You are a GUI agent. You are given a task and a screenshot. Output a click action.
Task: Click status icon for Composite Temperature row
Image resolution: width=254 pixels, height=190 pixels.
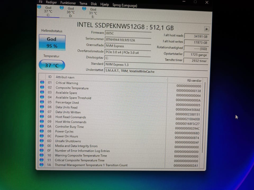[42, 87]
